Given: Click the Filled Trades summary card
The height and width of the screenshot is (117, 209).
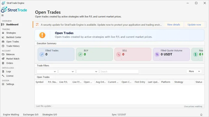Looking at the screenshot, I should coord(56,54).
